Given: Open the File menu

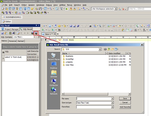Looking at the screenshot, I should [x=6, y=5].
